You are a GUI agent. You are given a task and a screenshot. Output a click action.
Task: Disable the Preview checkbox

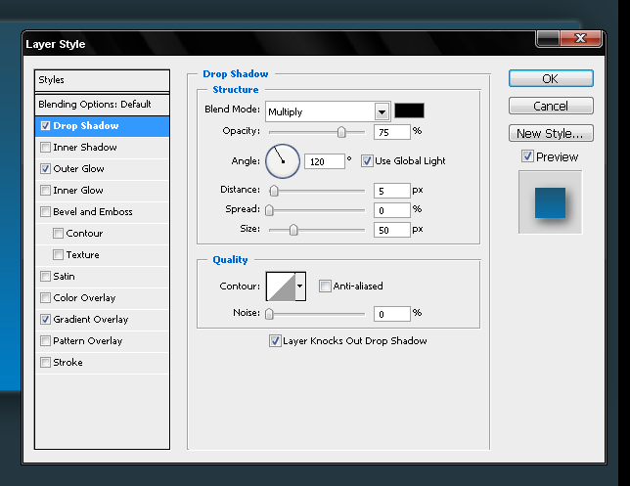(527, 156)
